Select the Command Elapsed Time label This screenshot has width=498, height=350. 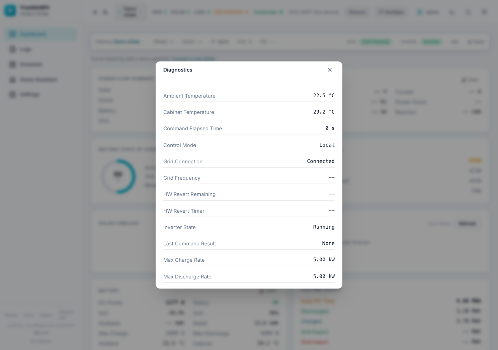tap(193, 128)
